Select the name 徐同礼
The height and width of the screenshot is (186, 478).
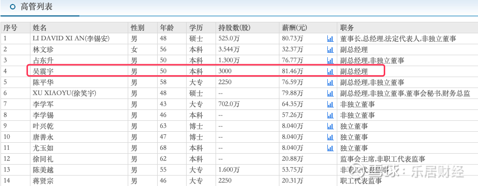tap(43, 159)
